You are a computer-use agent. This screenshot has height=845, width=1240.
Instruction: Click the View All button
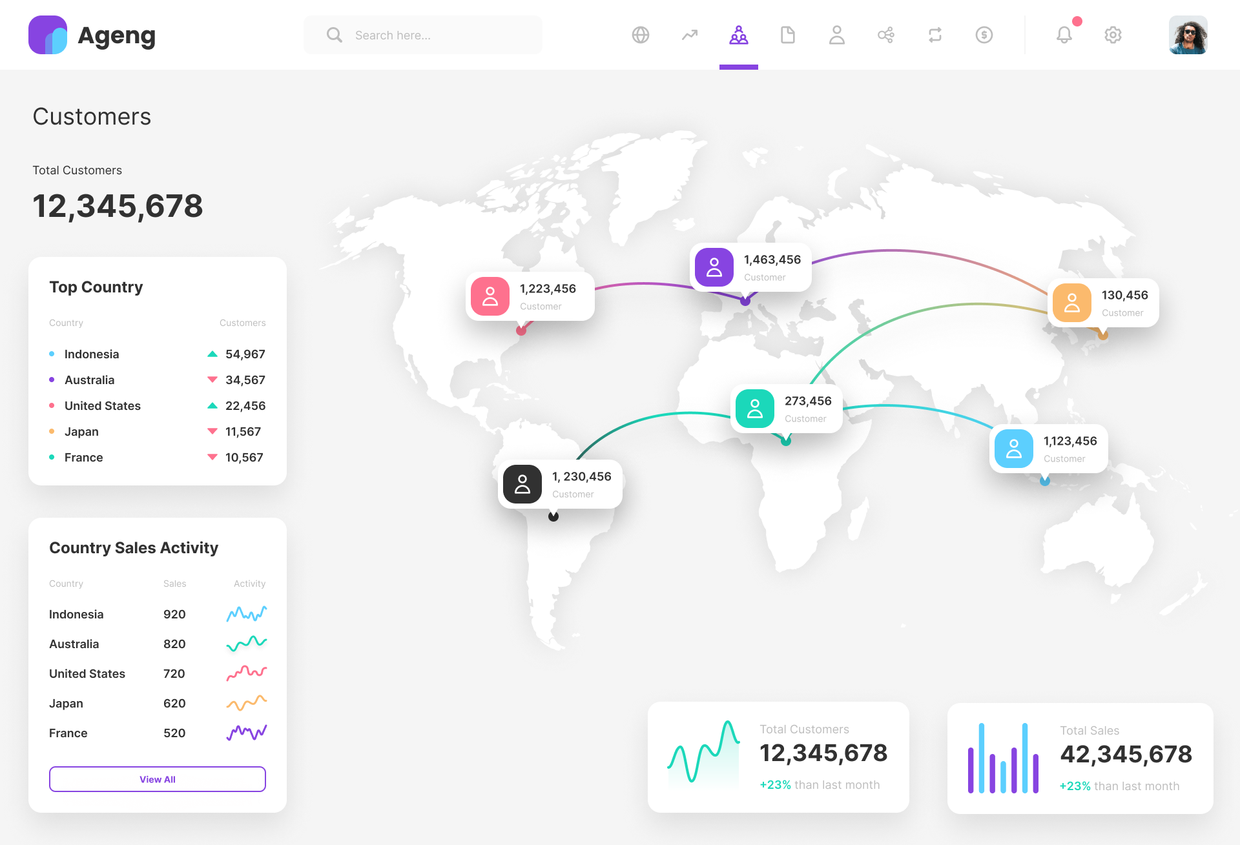coord(157,779)
